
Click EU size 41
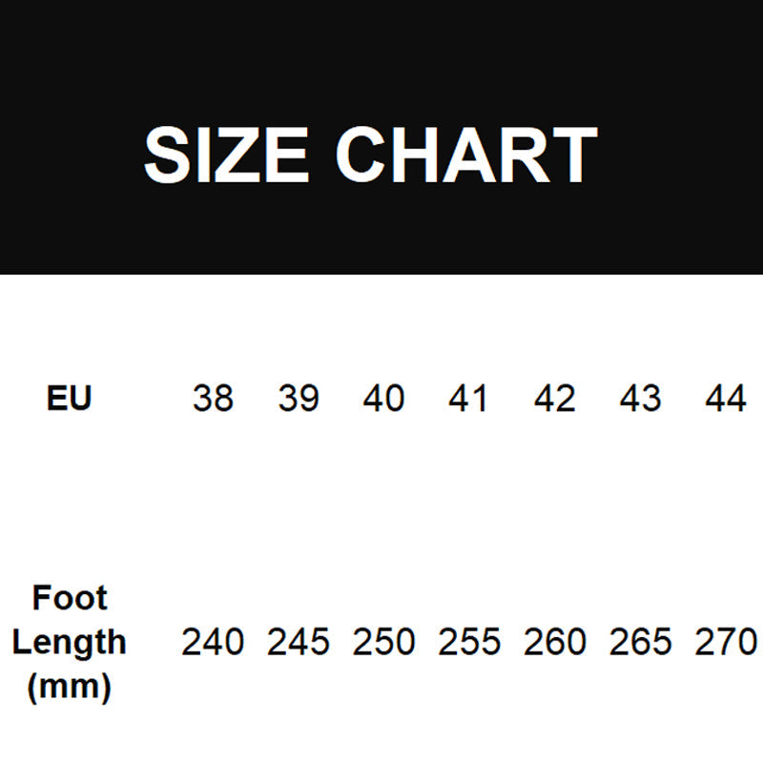pos(468,399)
